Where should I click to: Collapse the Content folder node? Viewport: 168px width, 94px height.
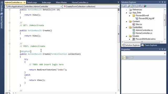pos(127,21)
